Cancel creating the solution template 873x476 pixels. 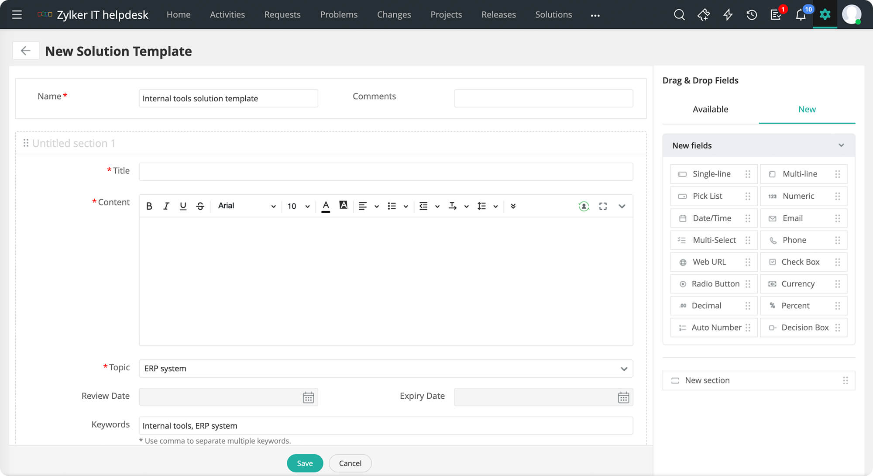click(x=350, y=463)
